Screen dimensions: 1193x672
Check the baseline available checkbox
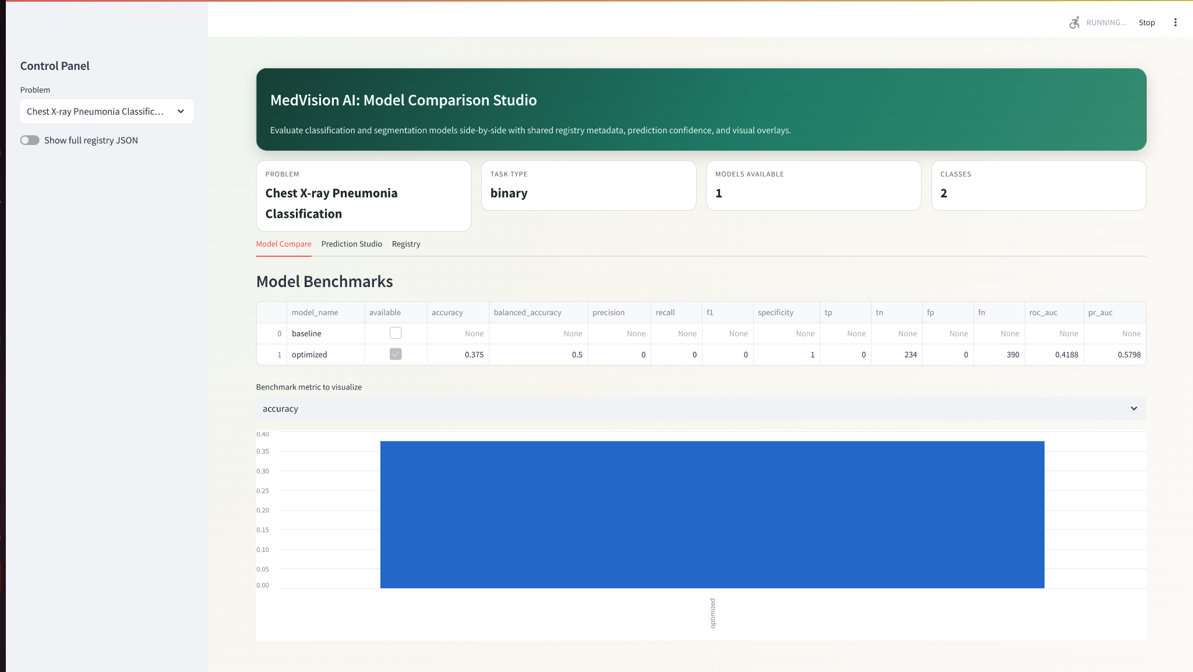point(396,333)
